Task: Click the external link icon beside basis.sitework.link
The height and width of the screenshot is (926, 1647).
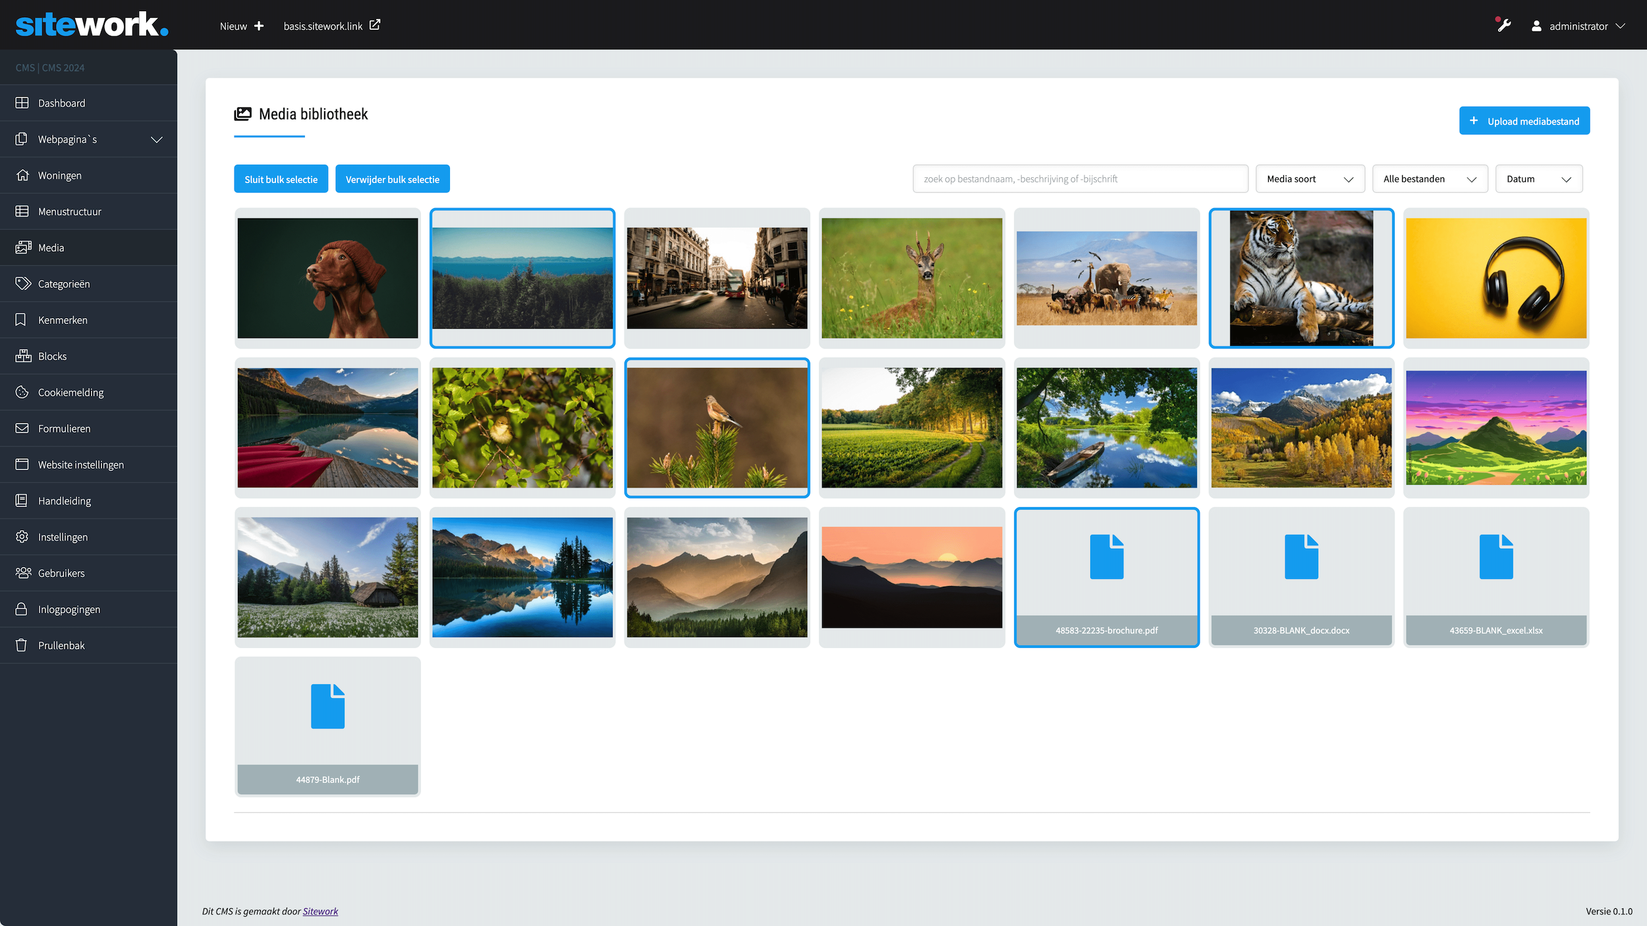Action: click(x=375, y=25)
